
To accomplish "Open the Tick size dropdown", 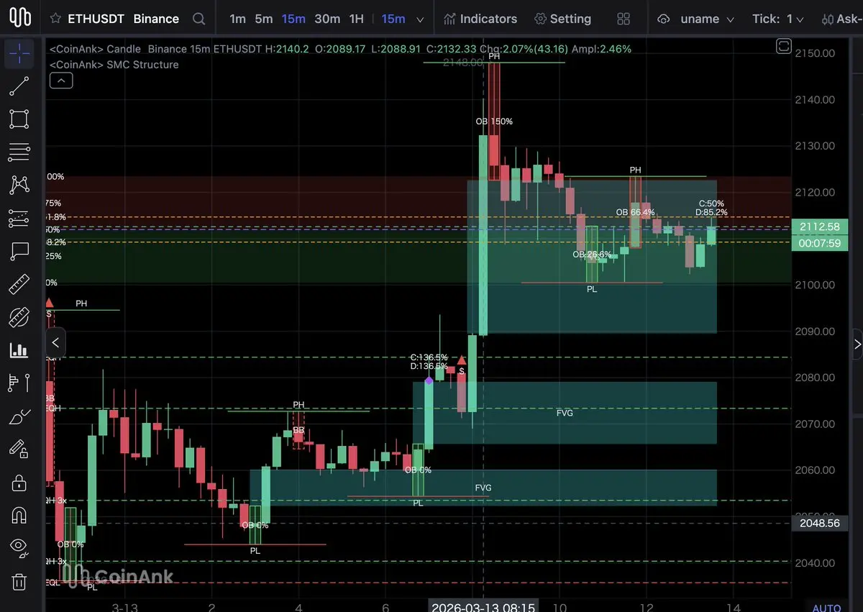I will click(x=777, y=19).
